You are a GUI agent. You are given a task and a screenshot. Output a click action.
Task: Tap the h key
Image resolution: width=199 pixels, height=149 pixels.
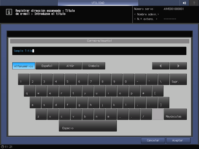[x=94, y=103]
